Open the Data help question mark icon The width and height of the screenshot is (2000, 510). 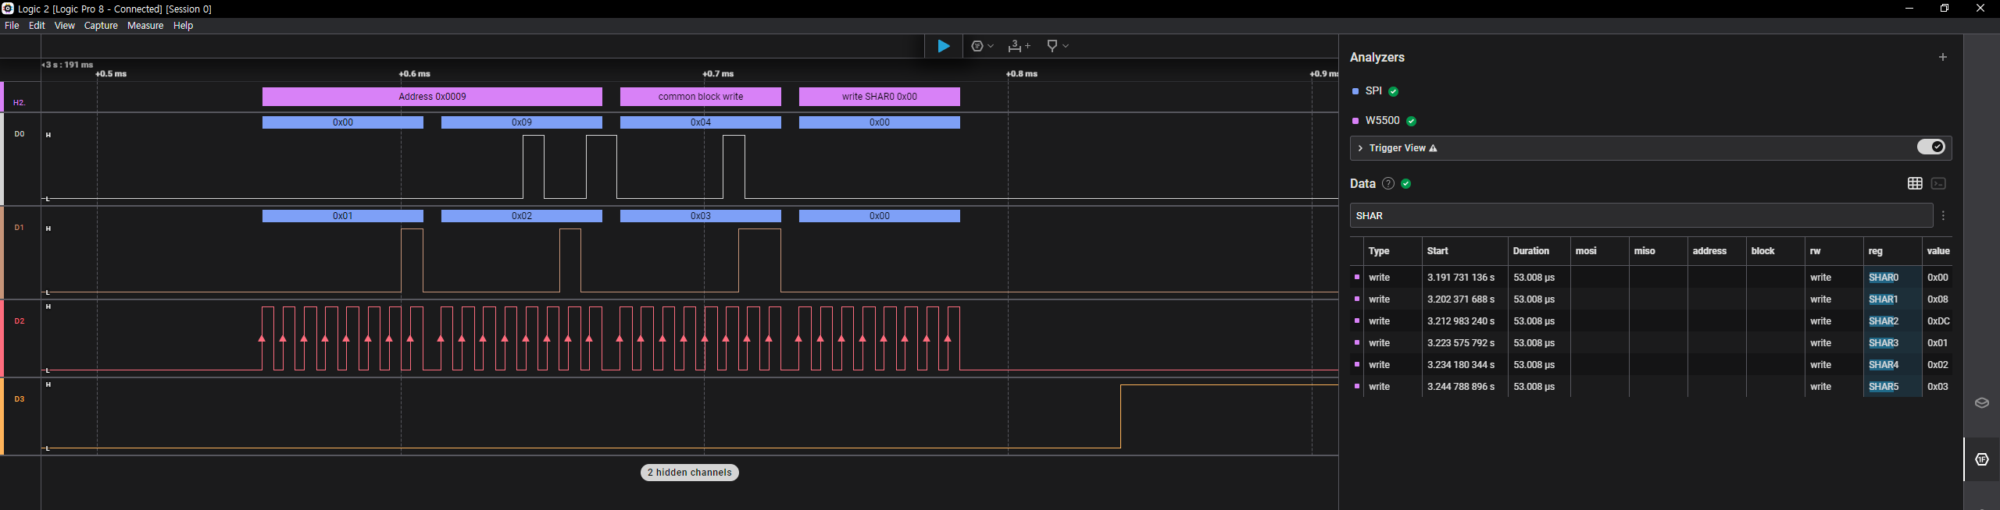pyautogui.click(x=1387, y=184)
